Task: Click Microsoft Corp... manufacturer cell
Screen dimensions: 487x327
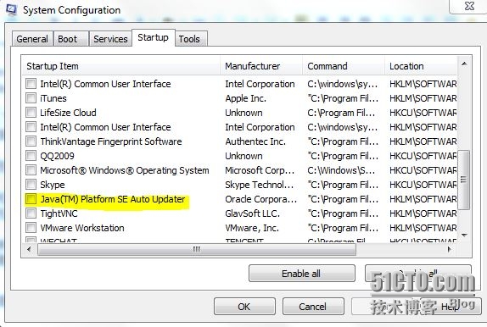Action: pos(260,170)
